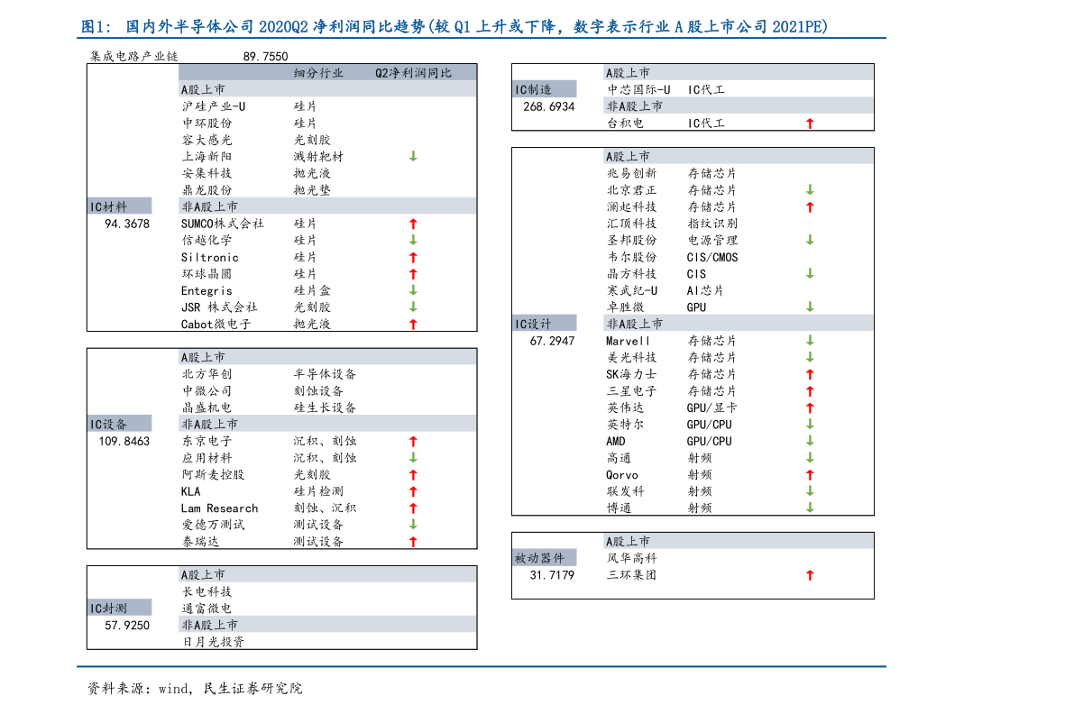Click the 89.7550 value beside 集成电路产业链
This screenshot has width=1074, height=714.
[x=266, y=56]
